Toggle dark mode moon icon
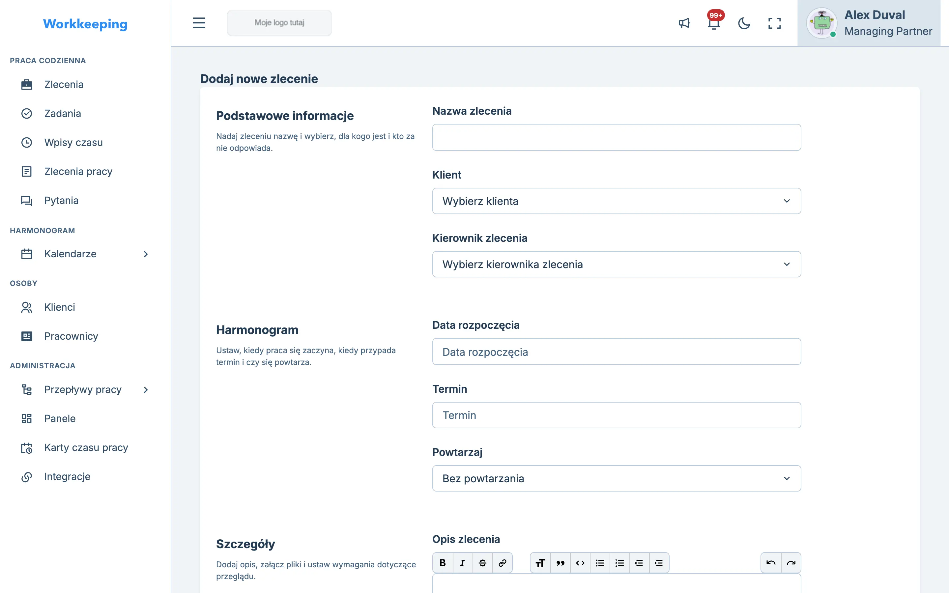The height and width of the screenshot is (593, 949). [x=744, y=23]
